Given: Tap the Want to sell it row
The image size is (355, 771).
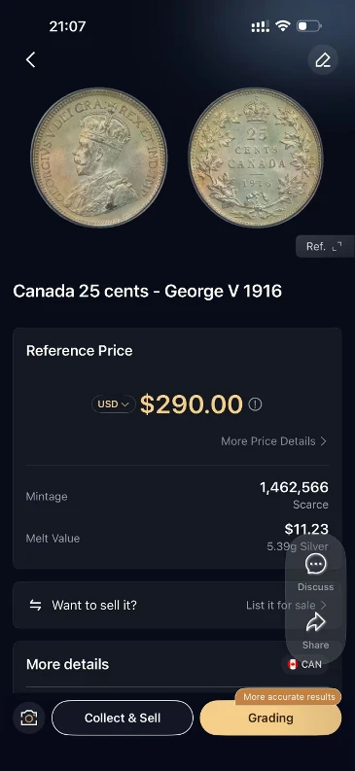Looking at the screenshot, I should (177, 606).
